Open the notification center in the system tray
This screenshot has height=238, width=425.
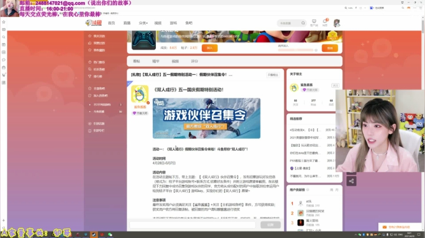[419, 234]
